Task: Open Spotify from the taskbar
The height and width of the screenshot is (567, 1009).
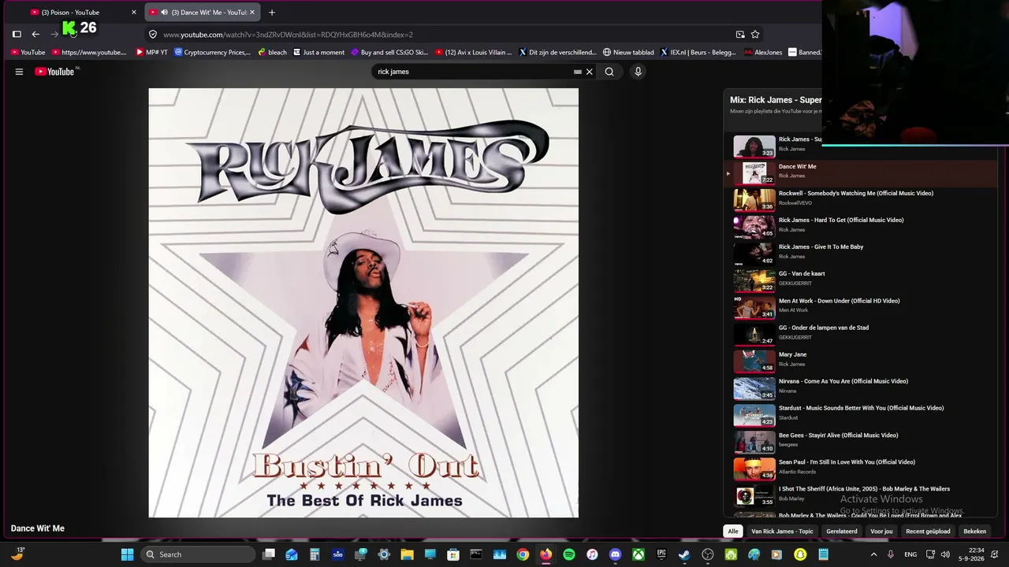Action: click(x=569, y=554)
